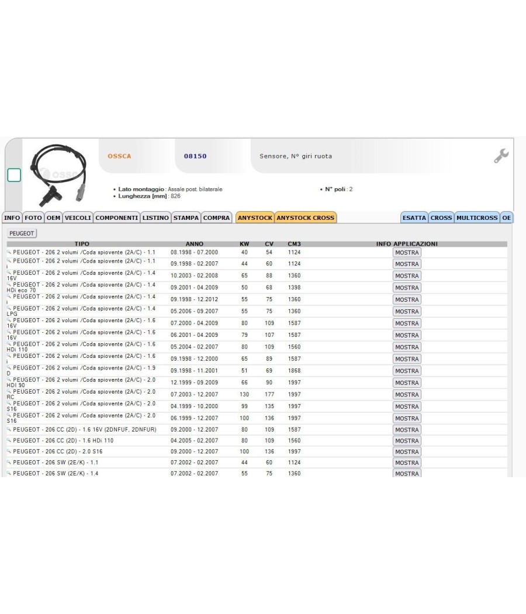Open the LISTINO tab
The height and width of the screenshot is (614, 526).
pos(155,218)
